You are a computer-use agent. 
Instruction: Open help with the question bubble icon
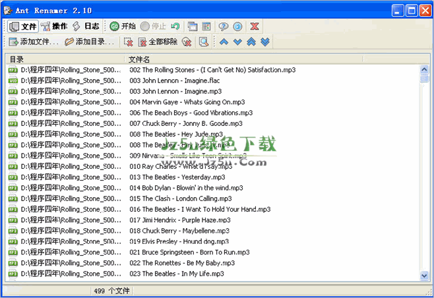click(224, 26)
